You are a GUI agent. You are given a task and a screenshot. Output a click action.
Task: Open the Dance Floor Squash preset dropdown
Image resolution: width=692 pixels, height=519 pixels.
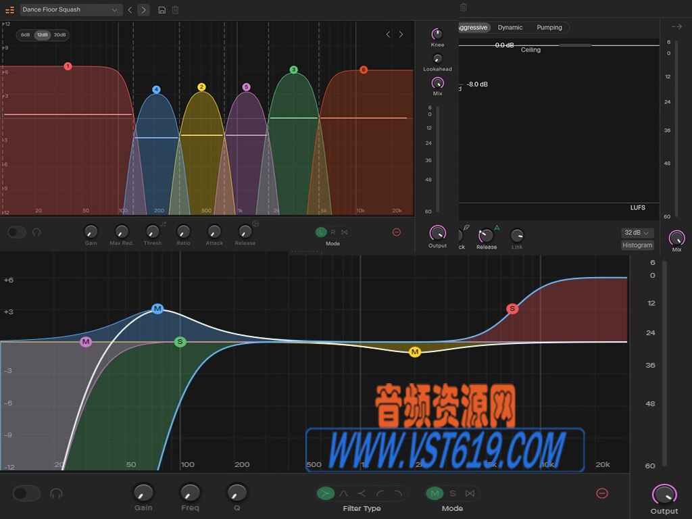[70, 9]
